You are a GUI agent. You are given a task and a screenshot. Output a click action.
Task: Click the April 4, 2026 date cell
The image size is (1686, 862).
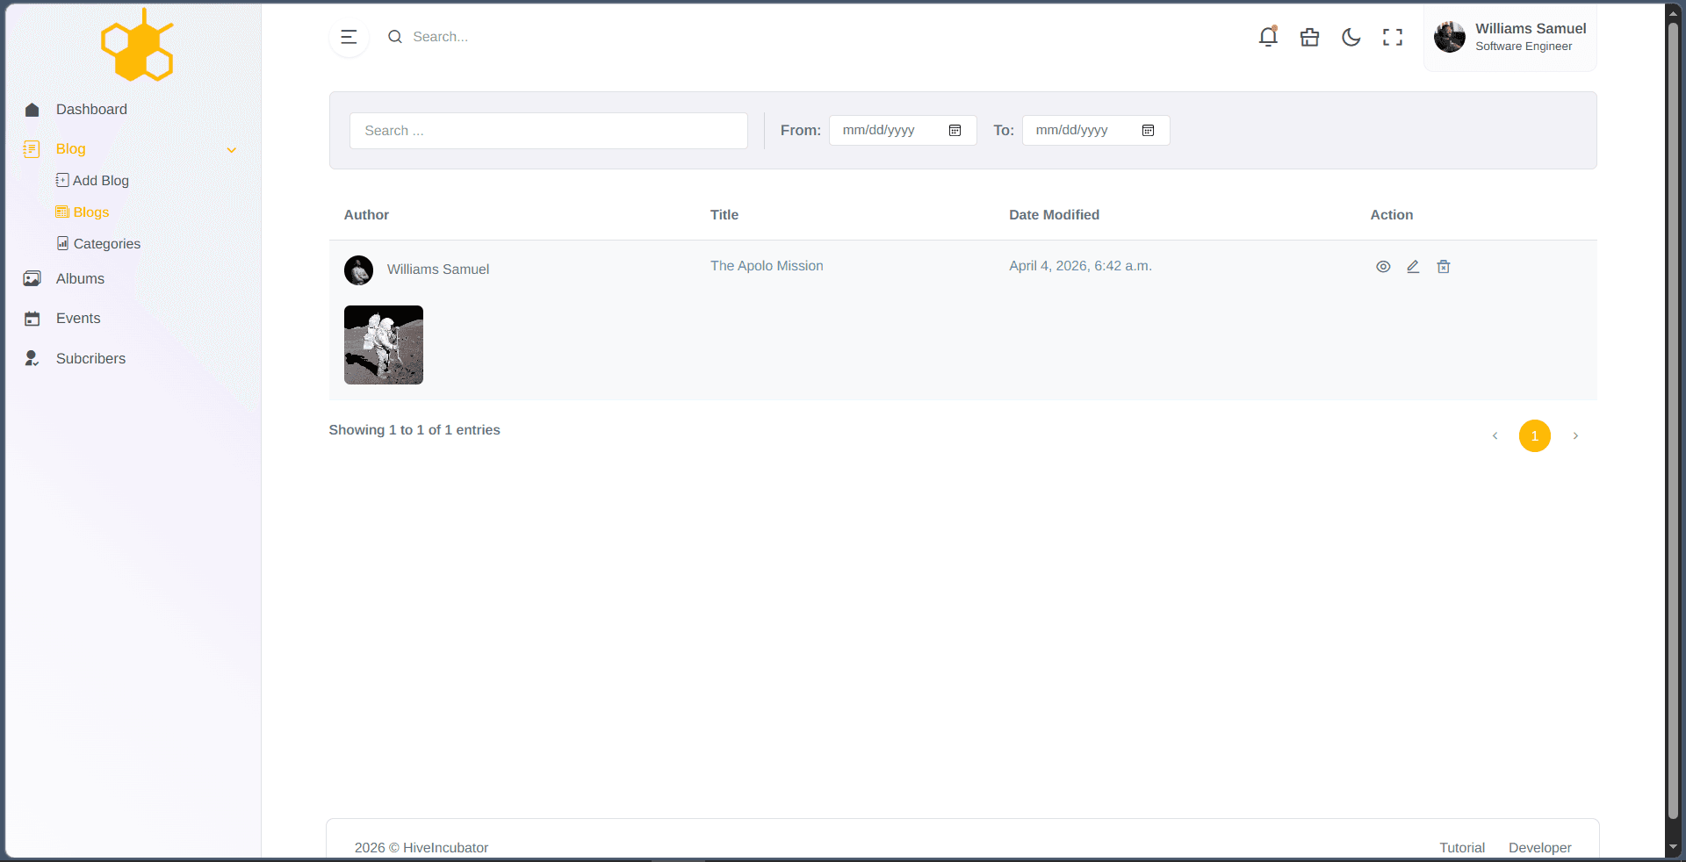[1080, 266]
